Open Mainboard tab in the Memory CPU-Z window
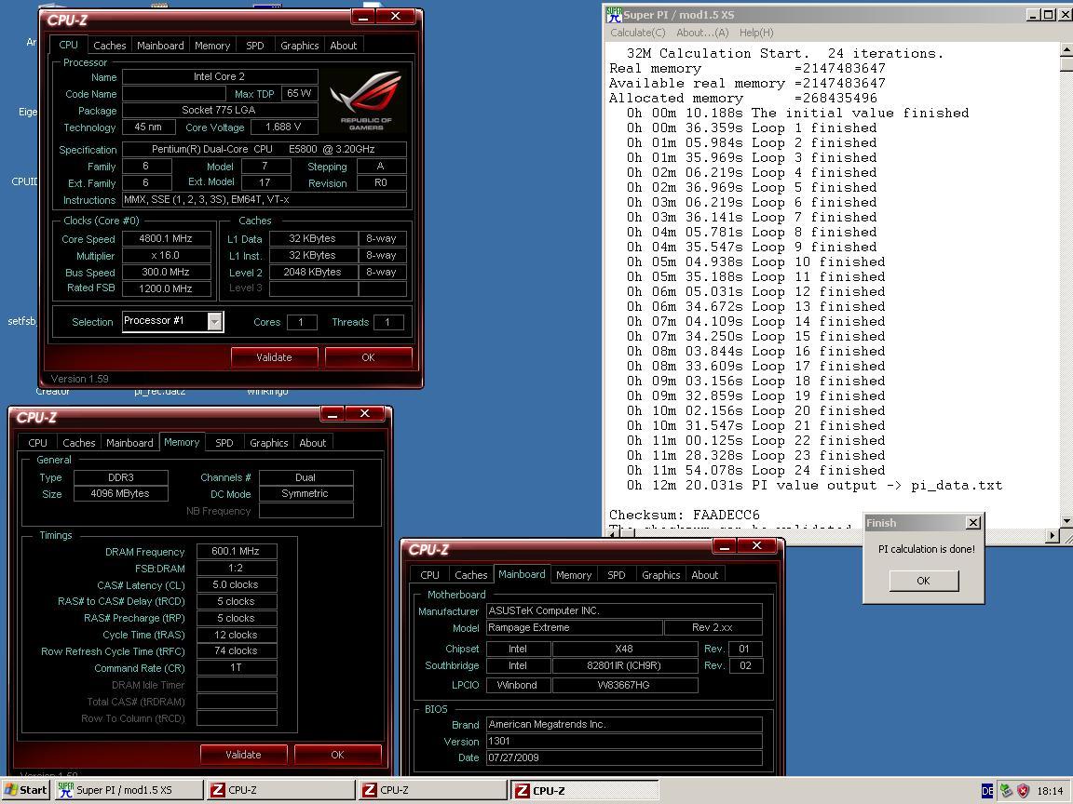 point(129,442)
